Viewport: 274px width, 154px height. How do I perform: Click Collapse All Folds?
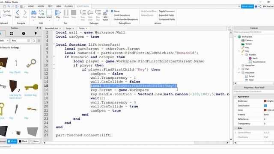[x=167, y=20]
